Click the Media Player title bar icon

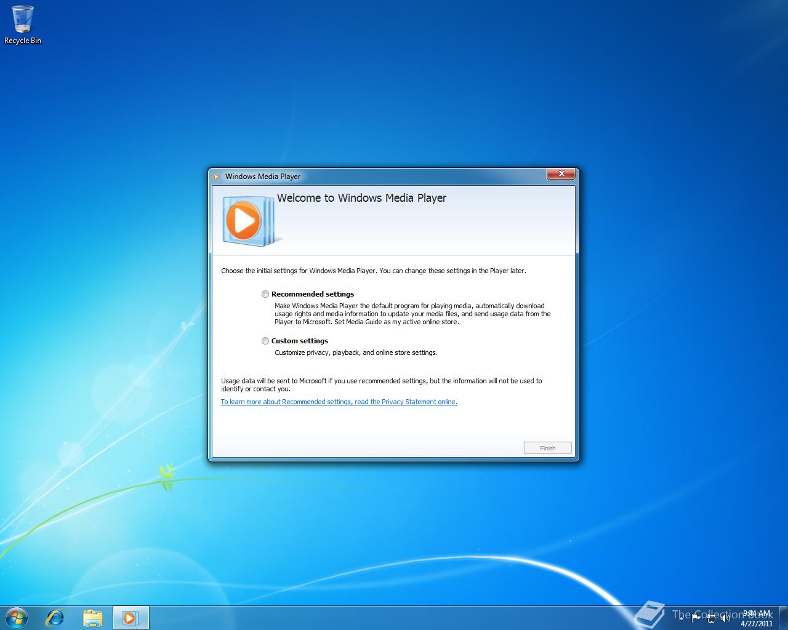(217, 177)
